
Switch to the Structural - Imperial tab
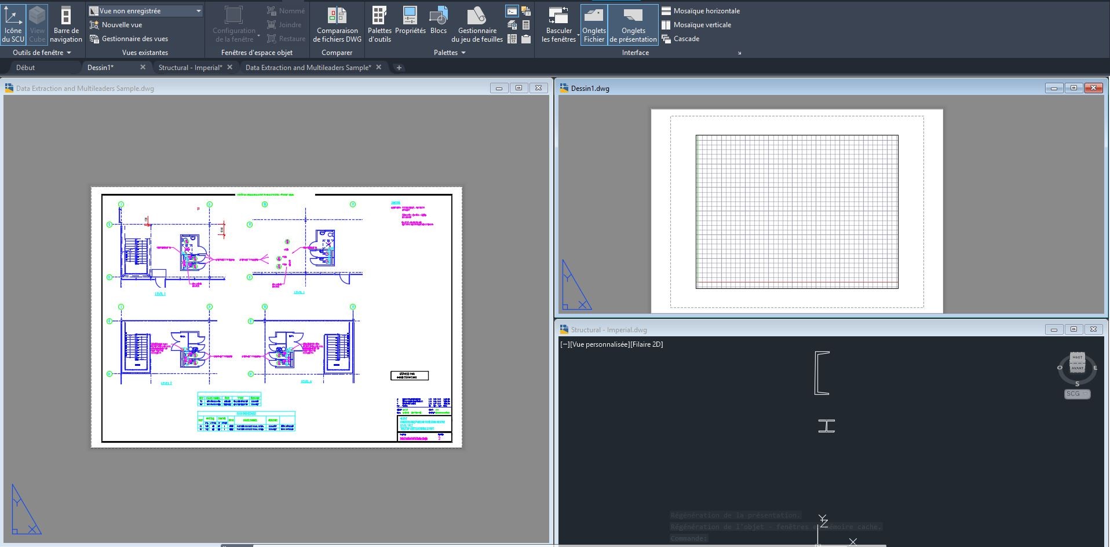191,67
